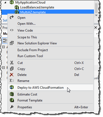Select Deploy to AWS CloudFormation
The image size is (103, 117).
click(x=51, y=88)
